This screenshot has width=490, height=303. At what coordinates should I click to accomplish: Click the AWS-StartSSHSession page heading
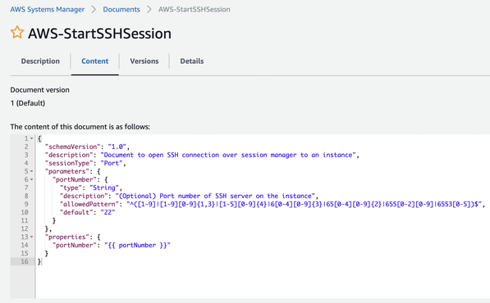[x=99, y=34]
